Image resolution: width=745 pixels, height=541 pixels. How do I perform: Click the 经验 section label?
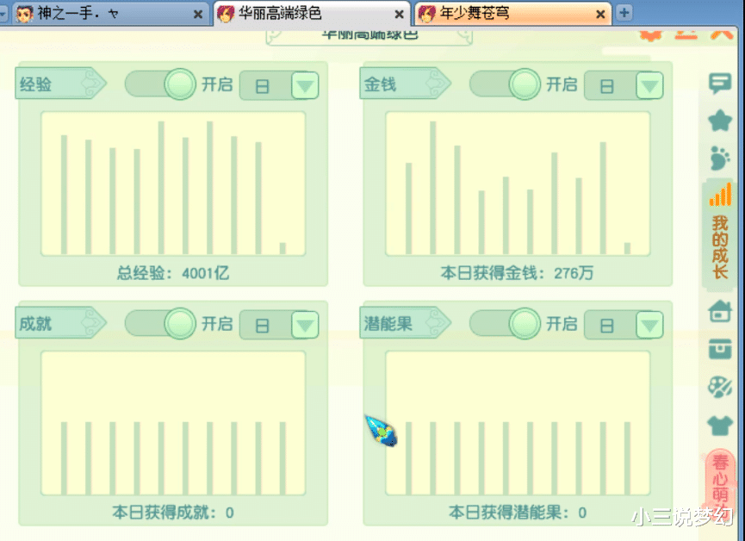35,84
